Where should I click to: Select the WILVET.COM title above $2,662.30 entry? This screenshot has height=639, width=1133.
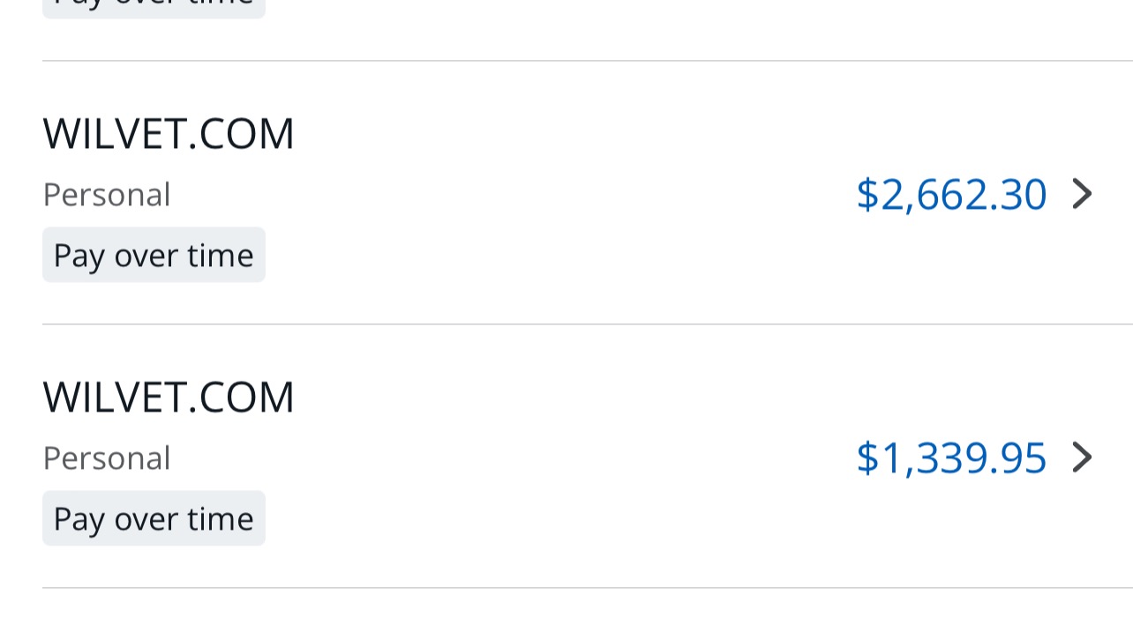tap(168, 134)
